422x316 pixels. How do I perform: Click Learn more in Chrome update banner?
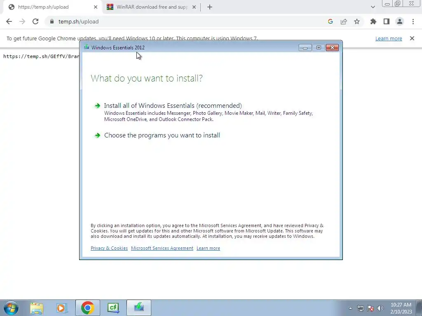pos(389,38)
